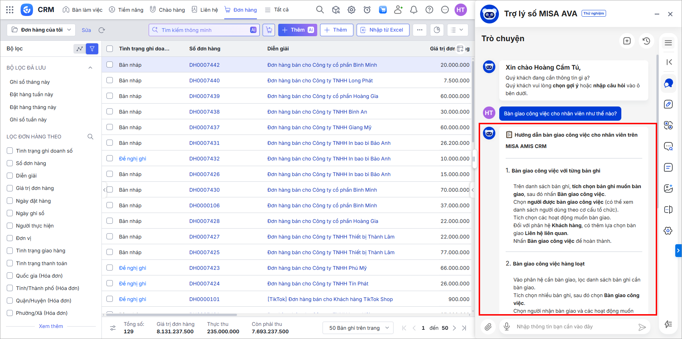Screen dimensions: 682x339
Task: Open the Liên hệ tab
Action: pos(205,10)
